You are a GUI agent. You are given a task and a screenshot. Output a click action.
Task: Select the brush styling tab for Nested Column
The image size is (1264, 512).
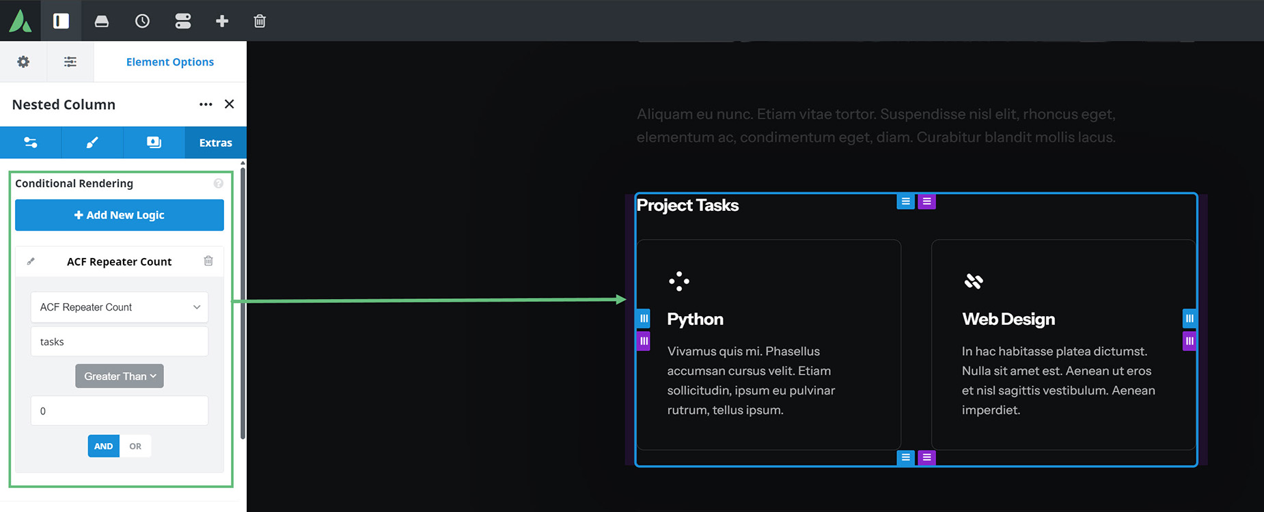click(x=92, y=143)
